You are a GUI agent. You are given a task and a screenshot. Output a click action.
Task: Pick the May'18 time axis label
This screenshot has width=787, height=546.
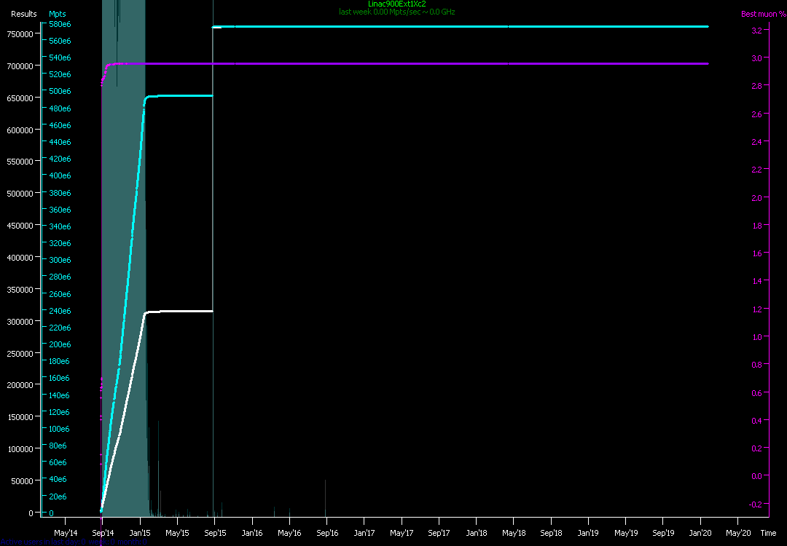point(513,533)
